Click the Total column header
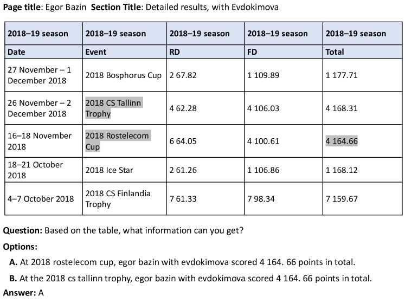 click(362, 52)
